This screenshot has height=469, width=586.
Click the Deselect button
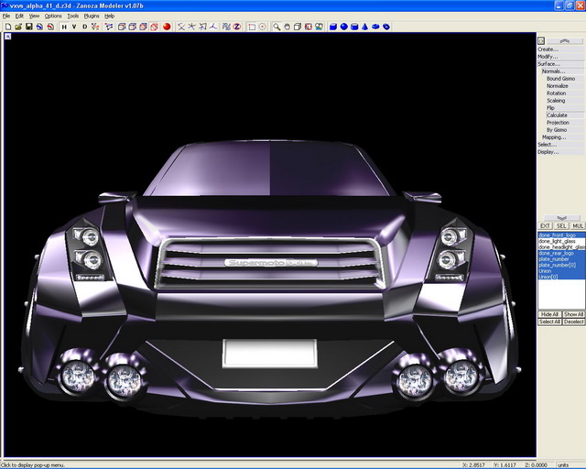(x=573, y=322)
